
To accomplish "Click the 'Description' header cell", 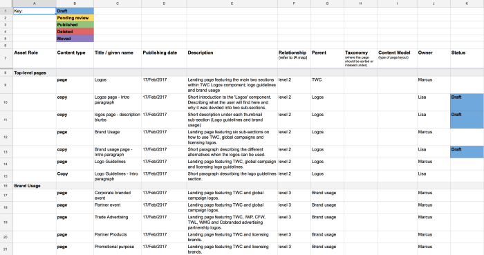I will (x=232, y=58).
